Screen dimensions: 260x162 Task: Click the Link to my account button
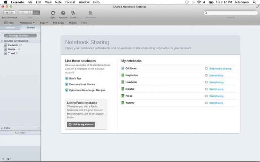(81, 124)
